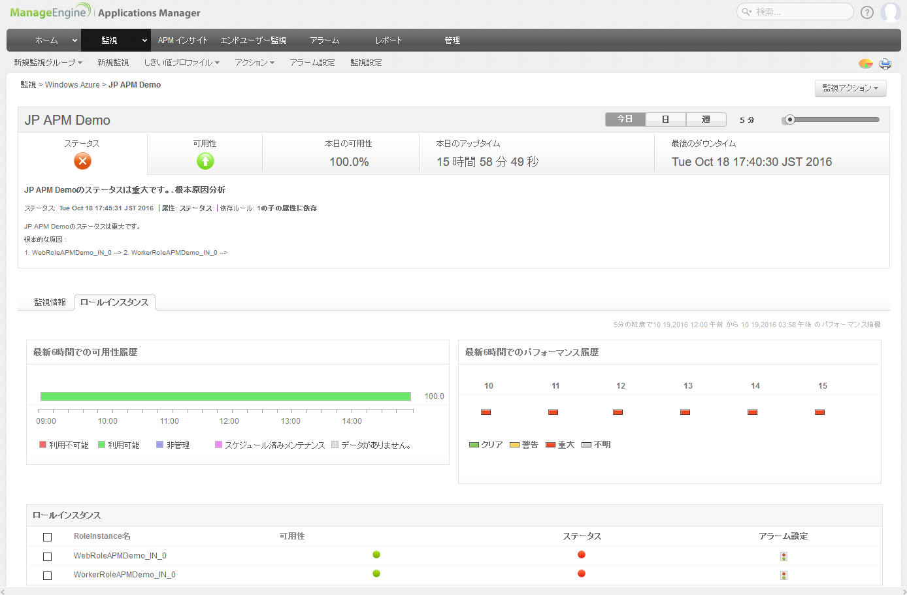Image resolution: width=907 pixels, height=595 pixels.
Task: Click the green availability up-arrow icon
Action: 205,161
